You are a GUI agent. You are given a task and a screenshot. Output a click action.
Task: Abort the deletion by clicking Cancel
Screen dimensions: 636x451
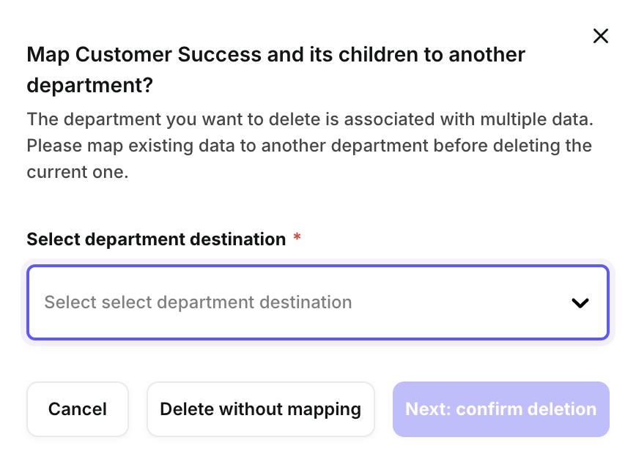pos(78,409)
